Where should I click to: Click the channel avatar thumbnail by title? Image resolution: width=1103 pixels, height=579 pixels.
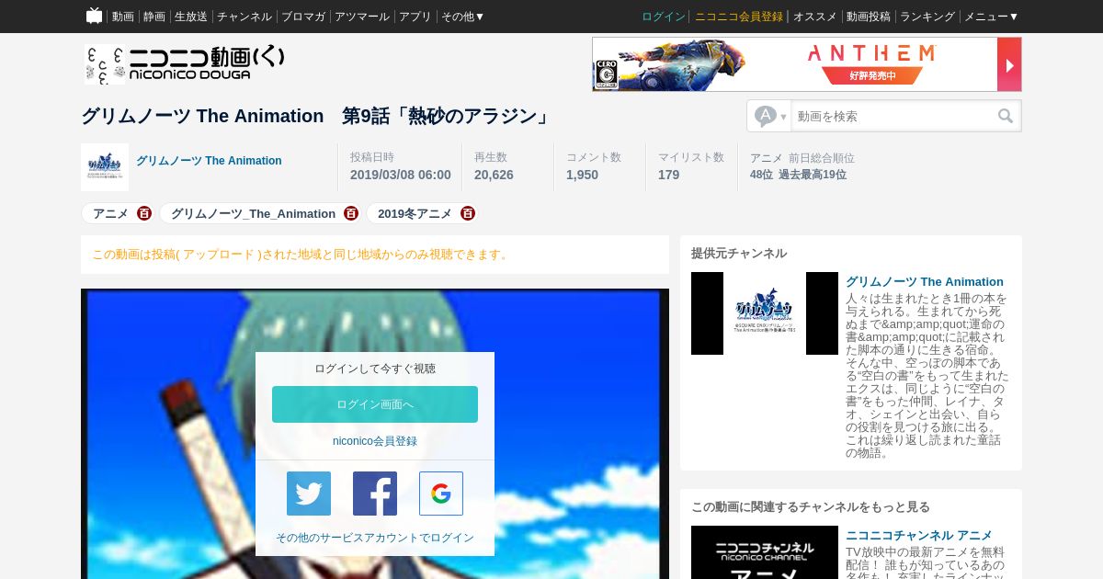tap(105, 167)
